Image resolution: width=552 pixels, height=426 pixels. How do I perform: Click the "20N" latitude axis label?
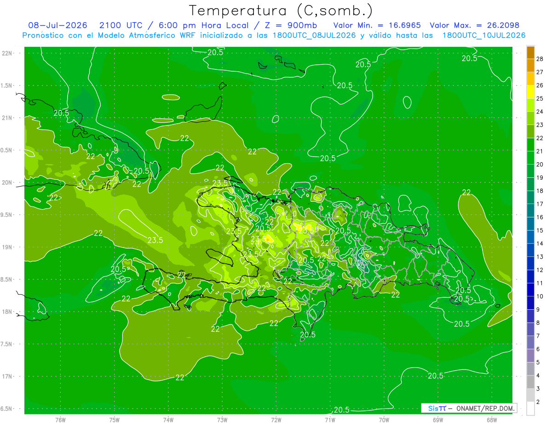[x=6, y=182]
